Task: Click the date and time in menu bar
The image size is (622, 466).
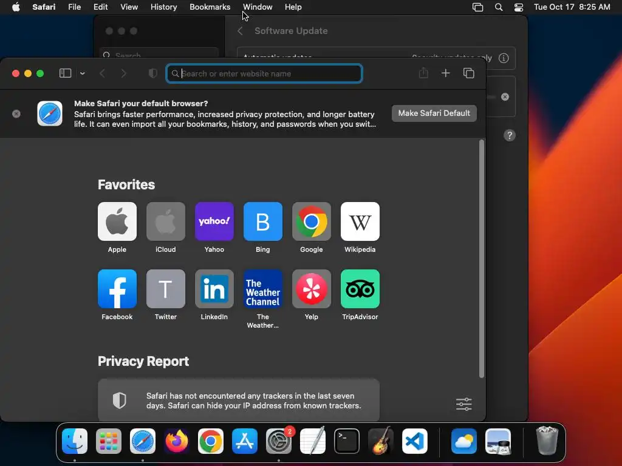Action: point(572,7)
